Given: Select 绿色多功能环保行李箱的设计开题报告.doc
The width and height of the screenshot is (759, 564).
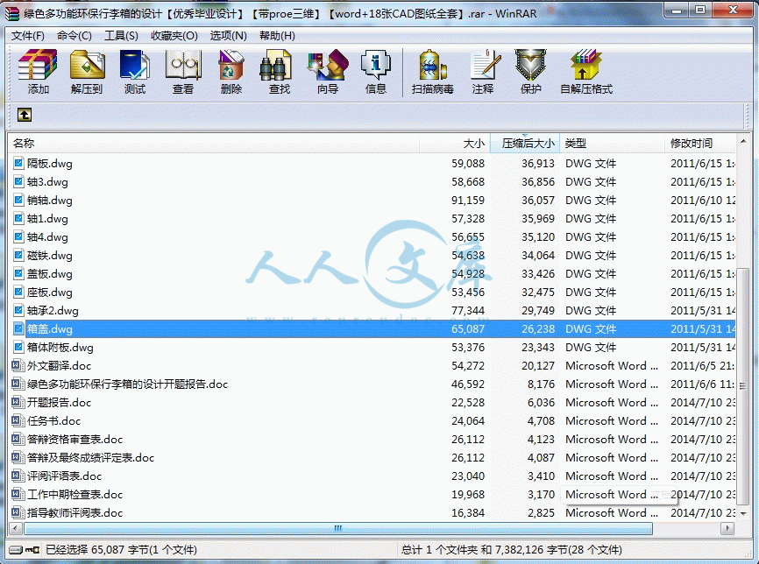Looking at the screenshot, I should pos(127,384).
